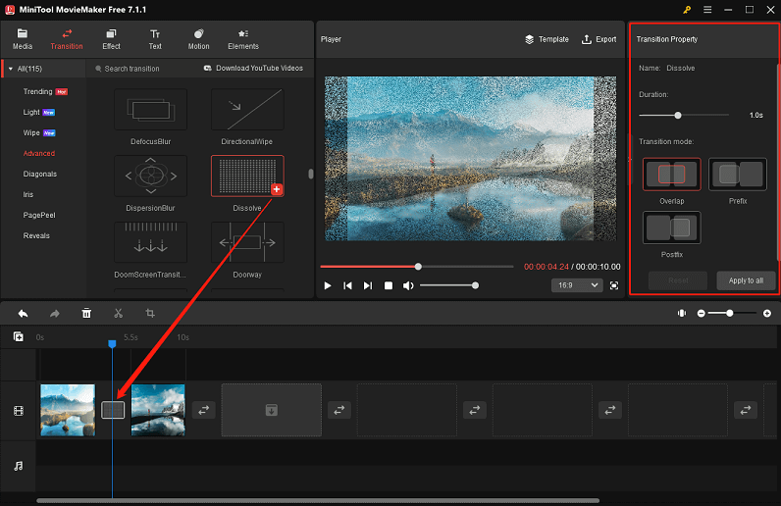The width and height of the screenshot is (781, 506).
Task: Select the DispersionBlur transition thumbnail
Action: coord(150,176)
